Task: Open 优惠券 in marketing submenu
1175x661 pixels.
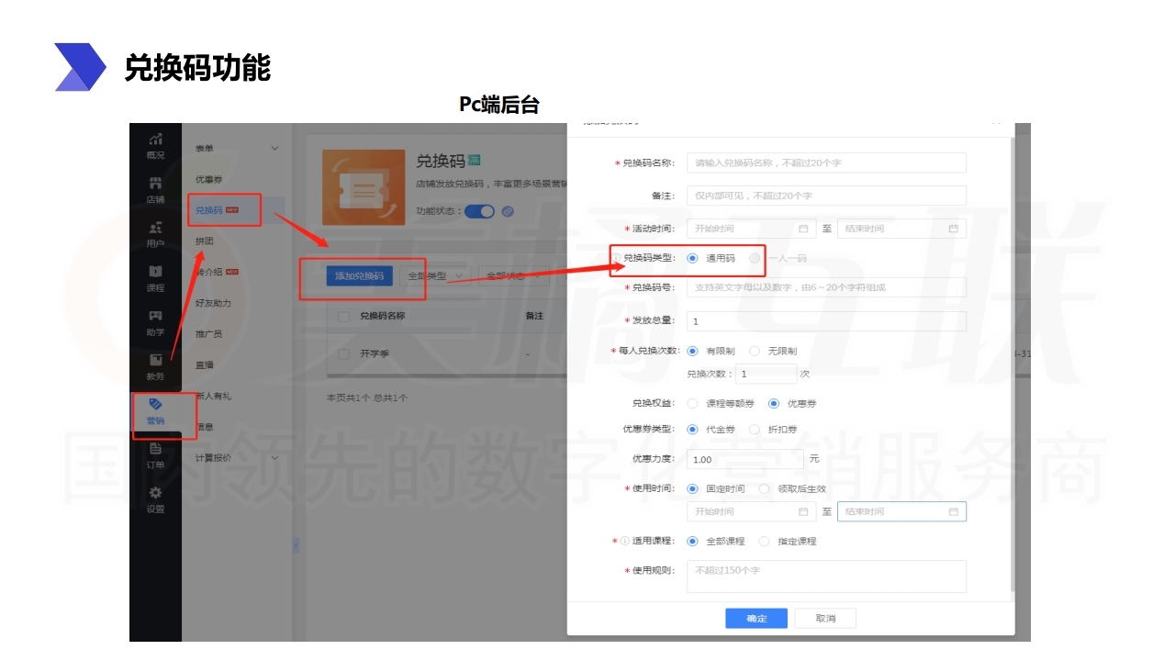Action: pos(208,179)
